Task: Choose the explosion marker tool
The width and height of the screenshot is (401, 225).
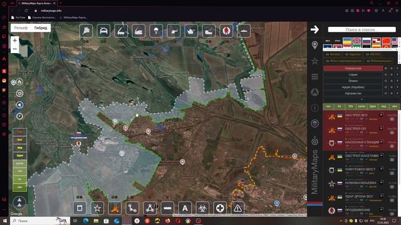Action: tap(115, 208)
